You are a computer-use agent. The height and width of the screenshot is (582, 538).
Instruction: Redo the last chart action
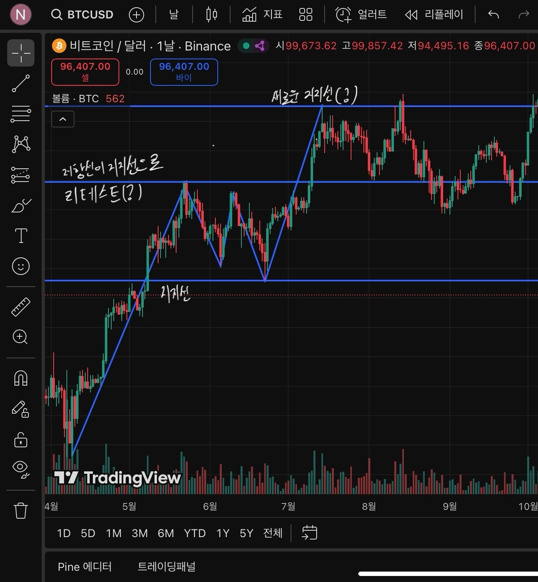point(524,15)
